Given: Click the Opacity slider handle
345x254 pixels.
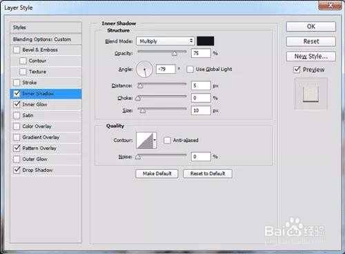Looking at the screenshot, I should point(175,54).
